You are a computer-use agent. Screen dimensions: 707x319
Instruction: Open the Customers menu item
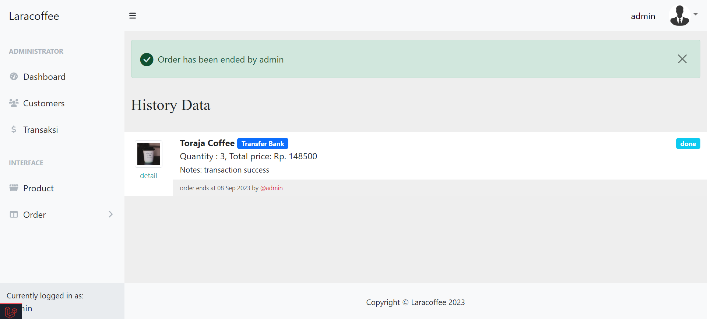click(44, 103)
